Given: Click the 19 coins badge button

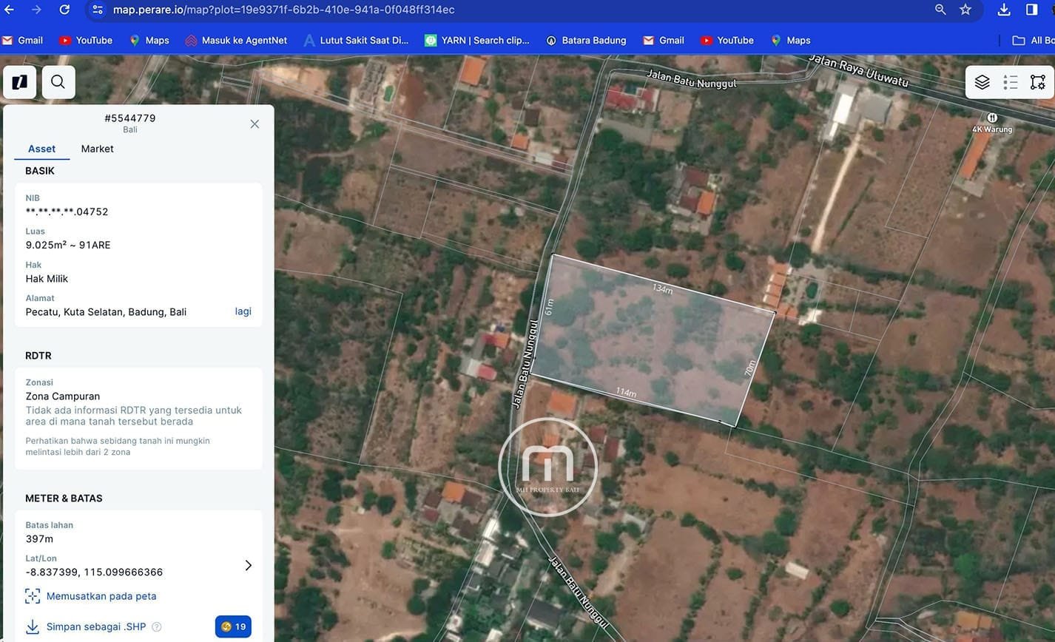Looking at the screenshot, I should (233, 626).
